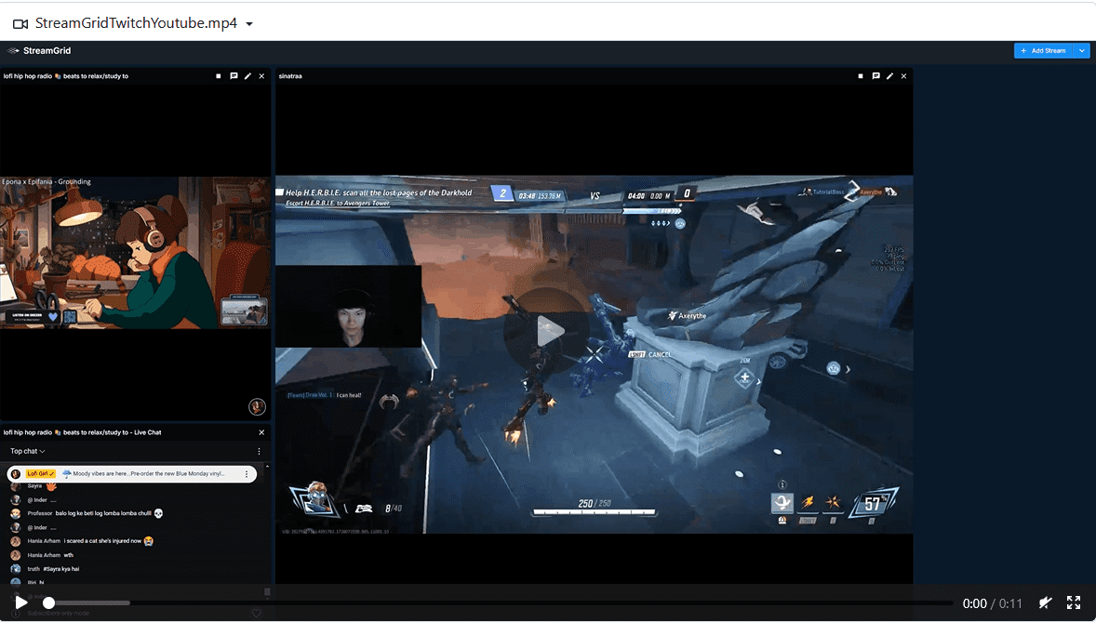This screenshot has height=622, width=1096.
Task: Stop the sinatraa stream
Action: point(861,76)
